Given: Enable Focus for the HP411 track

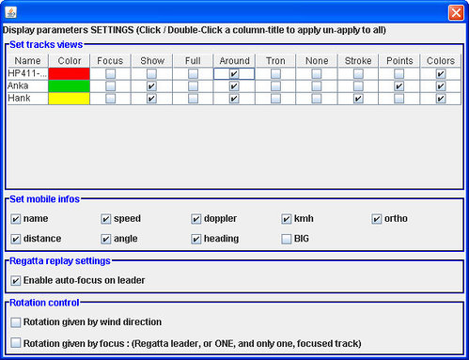Looking at the screenshot, I should click(110, 74).
